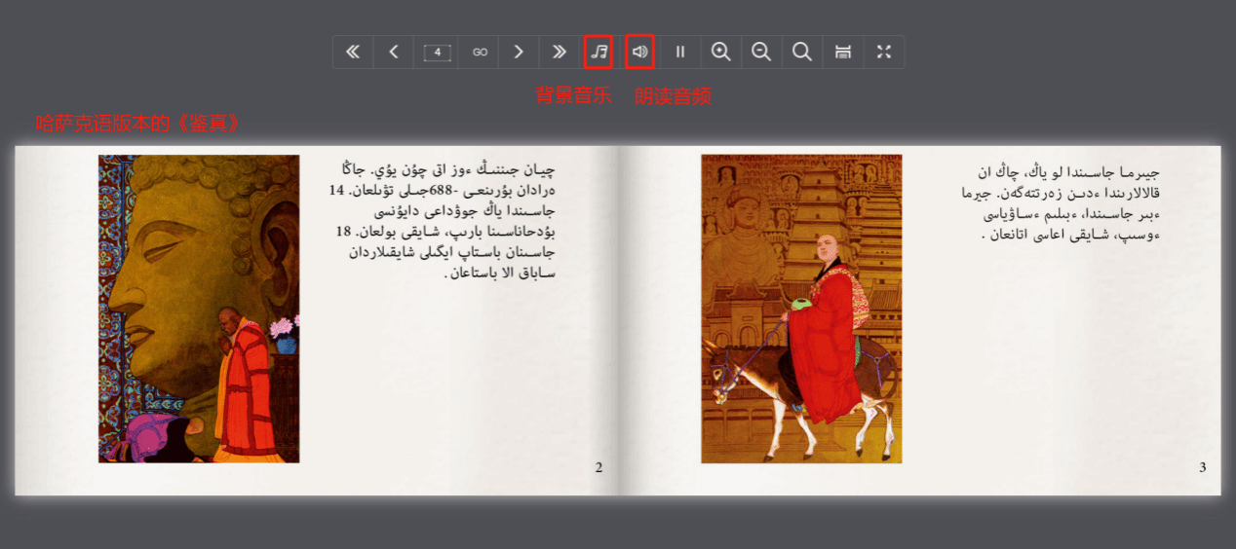Zoom in with the magnifier plus icon
Screen dimensions: 1236x549
click(721, 53)
